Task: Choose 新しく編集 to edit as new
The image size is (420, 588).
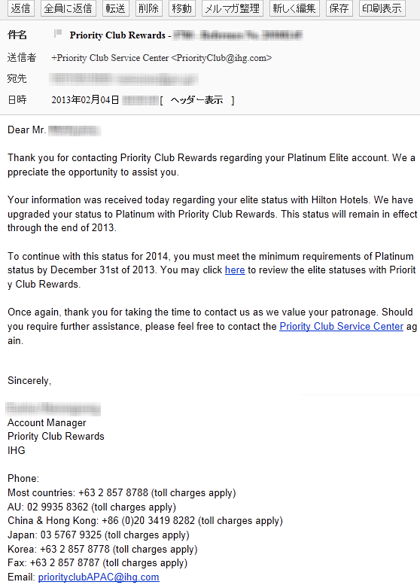Action: 294,8
